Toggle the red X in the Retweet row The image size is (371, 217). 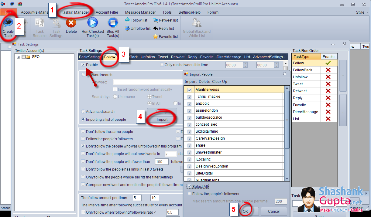click(x=328, y=91)
